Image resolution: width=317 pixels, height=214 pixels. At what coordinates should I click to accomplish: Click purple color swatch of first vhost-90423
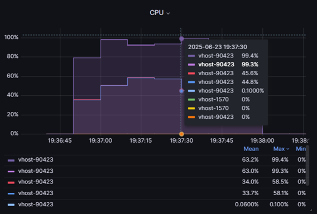(11, 160)
